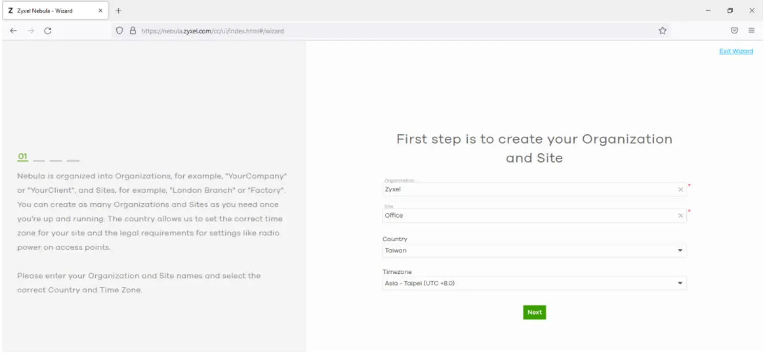Click the back navigation arrow

click(13, 30)
